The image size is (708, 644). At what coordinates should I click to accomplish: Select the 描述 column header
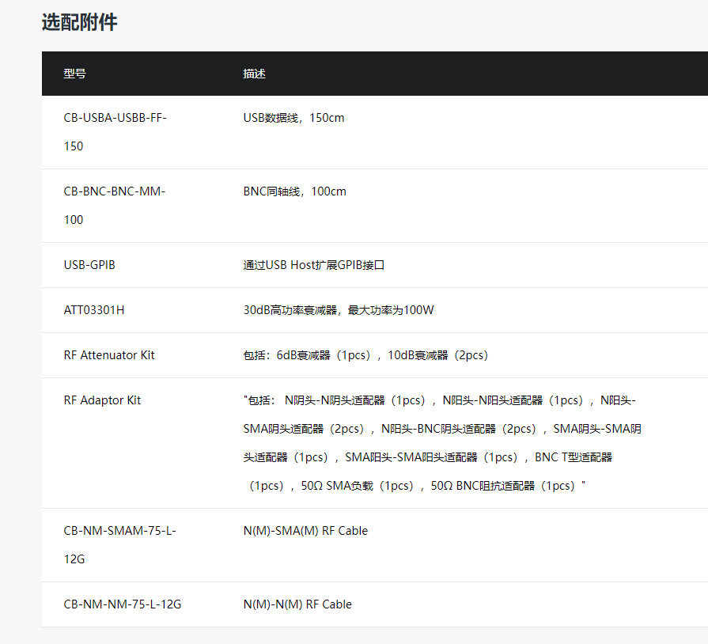(x=254, y=74)
